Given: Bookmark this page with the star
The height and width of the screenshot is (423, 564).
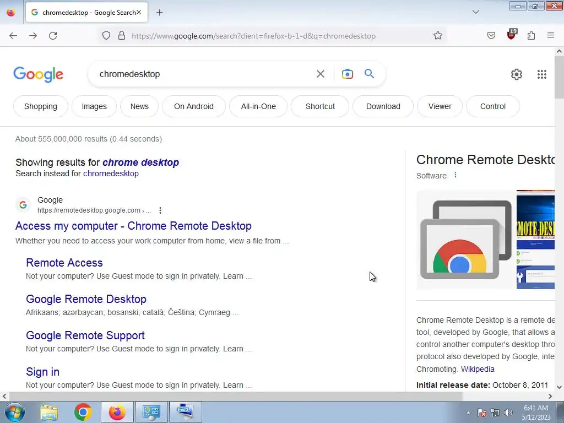Looking at the screenshot, I should coord(438,36).
